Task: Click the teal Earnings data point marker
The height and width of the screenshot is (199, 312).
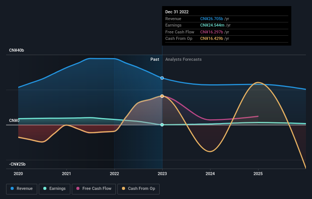Action: [x=162, y=125]
